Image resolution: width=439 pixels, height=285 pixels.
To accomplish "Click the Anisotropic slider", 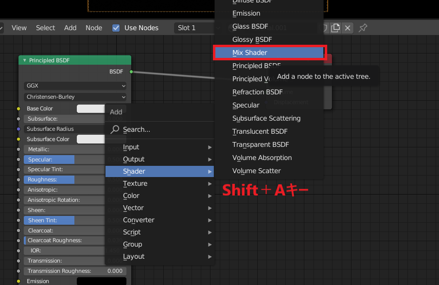I will [64, 190].
